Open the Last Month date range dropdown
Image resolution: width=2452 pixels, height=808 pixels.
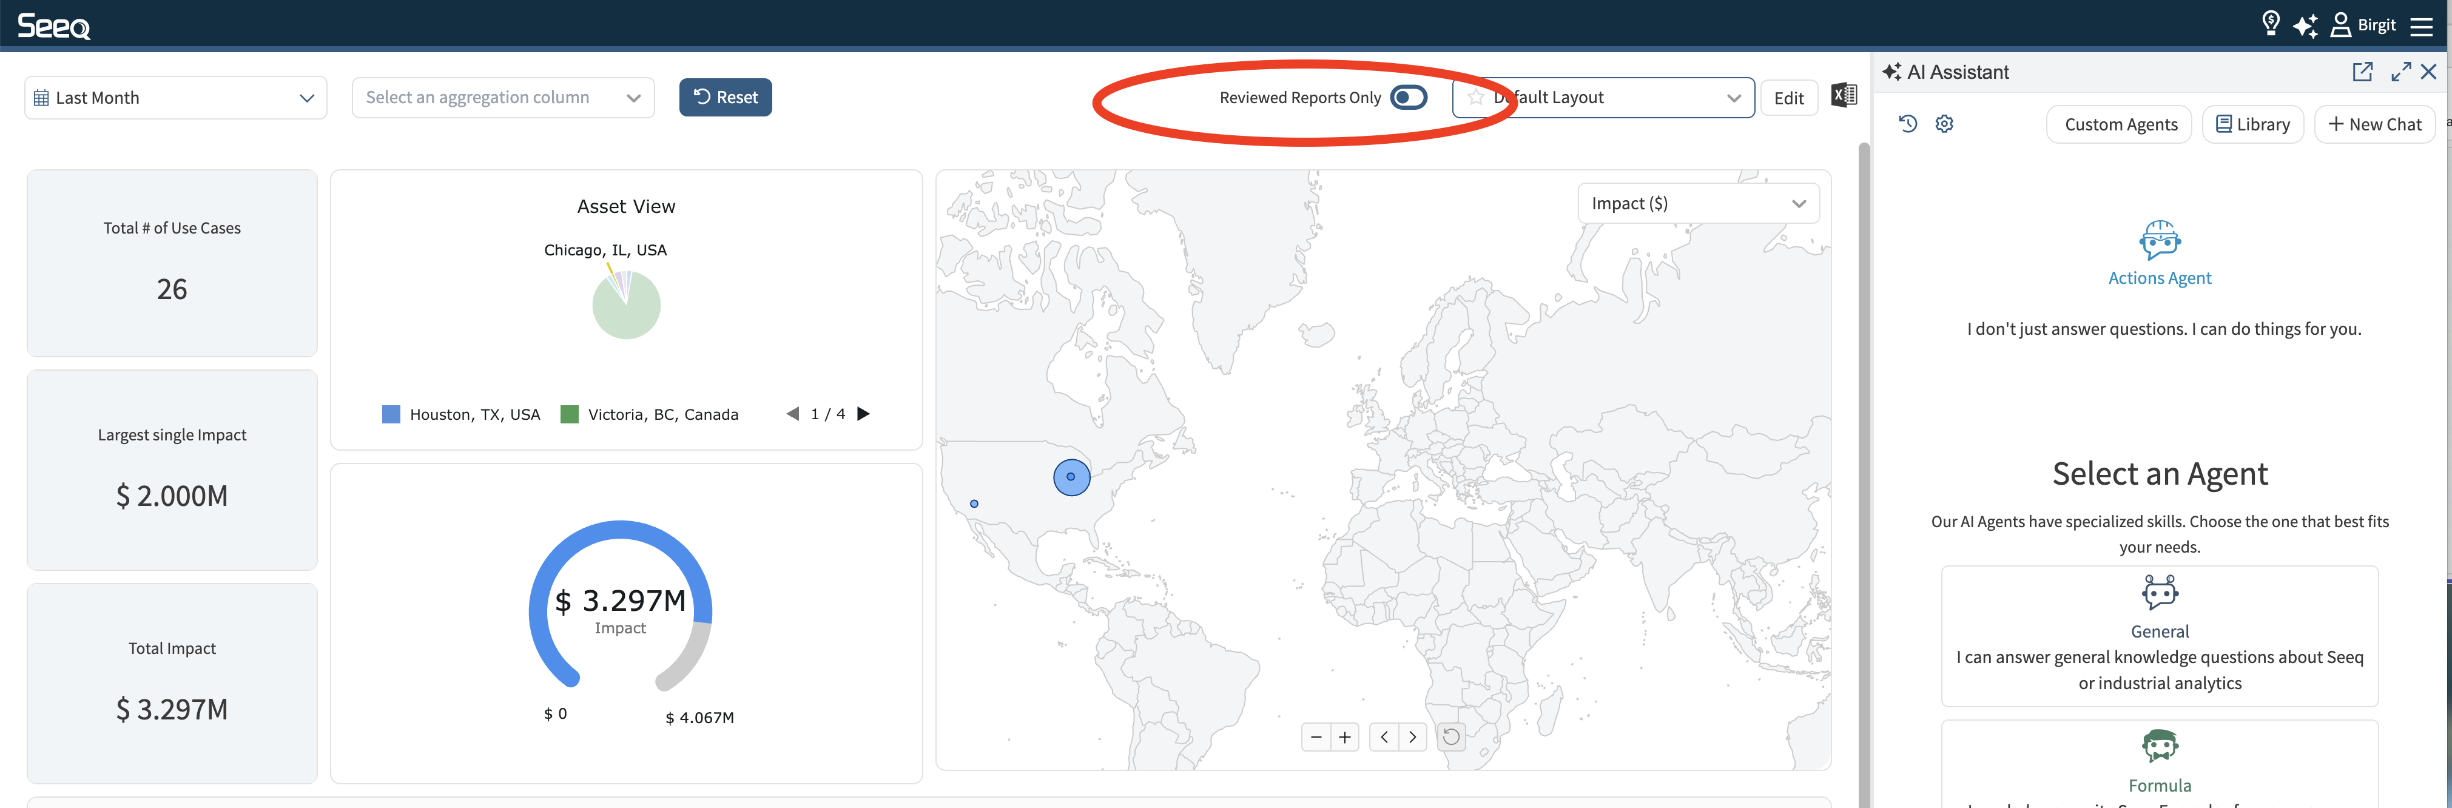pyautogui.click(x=175, y=98)
